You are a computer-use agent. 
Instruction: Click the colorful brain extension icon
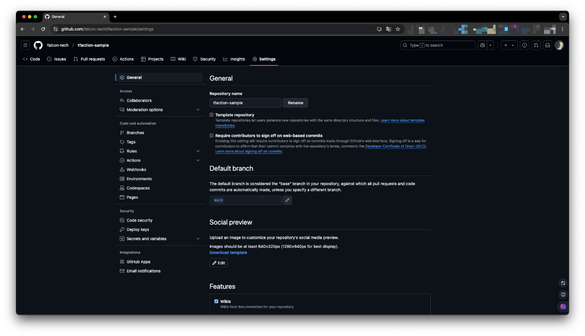pyautogui.click(x=563, y=307)
